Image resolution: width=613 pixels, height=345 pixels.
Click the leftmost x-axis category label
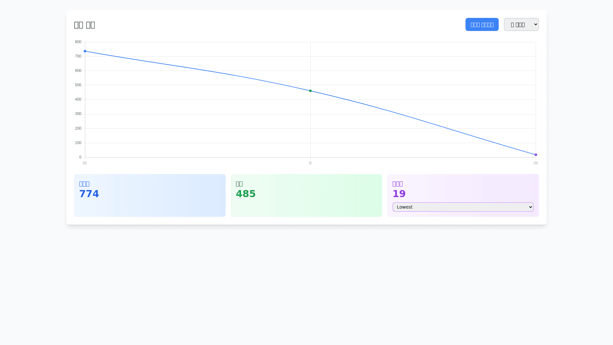click(x=85, y=163)
